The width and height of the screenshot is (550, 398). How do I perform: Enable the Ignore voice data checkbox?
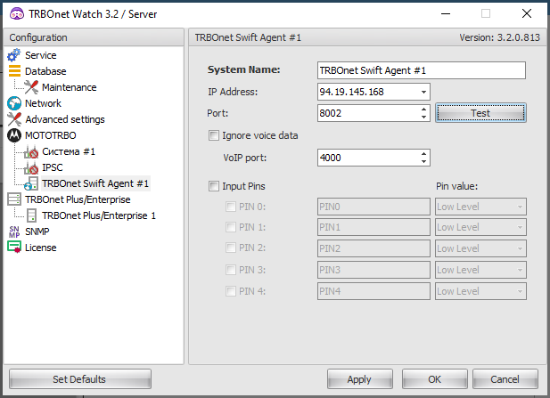tap(214, 135)
